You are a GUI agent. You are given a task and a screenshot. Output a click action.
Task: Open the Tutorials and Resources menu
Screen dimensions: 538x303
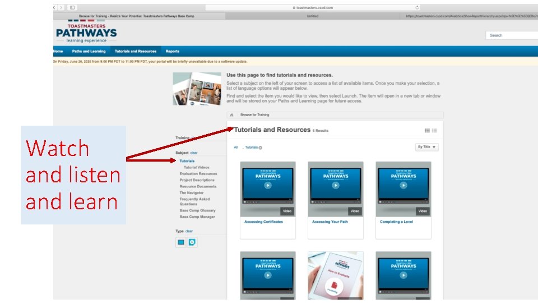[x=136, y=51]
